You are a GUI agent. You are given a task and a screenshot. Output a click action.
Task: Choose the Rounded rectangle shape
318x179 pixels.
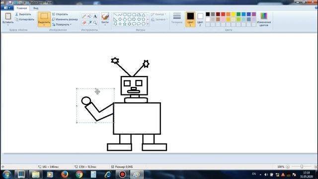point(134,14)
